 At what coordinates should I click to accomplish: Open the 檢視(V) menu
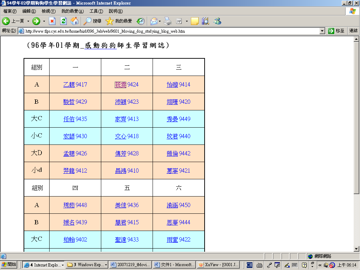(48, 11)
